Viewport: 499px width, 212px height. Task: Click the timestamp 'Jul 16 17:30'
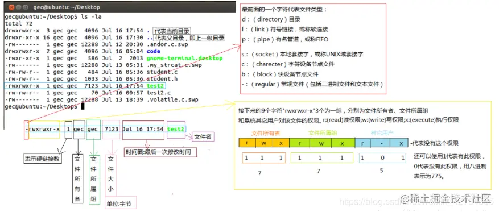[122, 38]
